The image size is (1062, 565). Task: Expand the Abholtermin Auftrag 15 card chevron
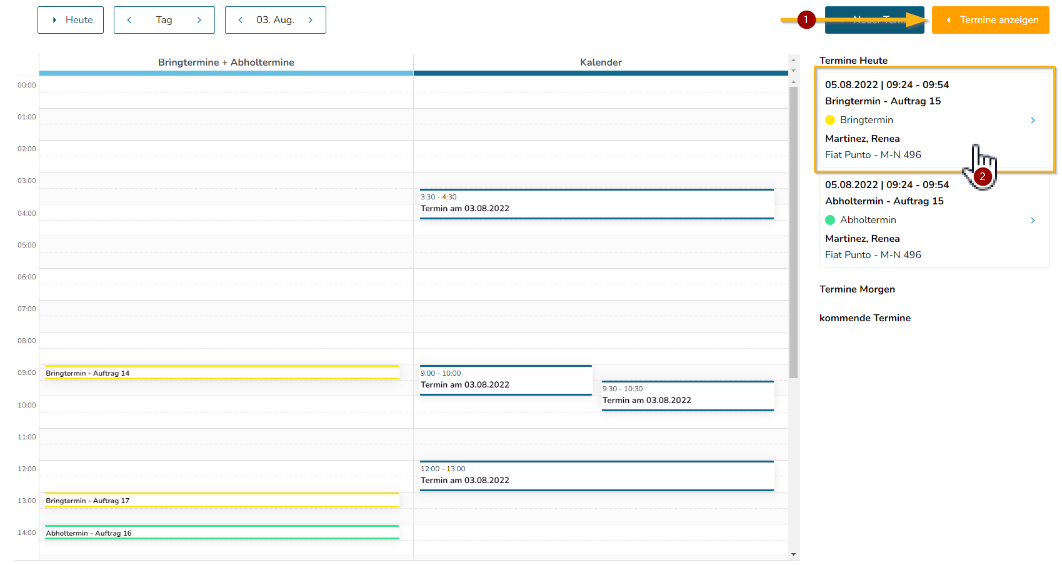pyautogui.click(x=1033, y=220)
